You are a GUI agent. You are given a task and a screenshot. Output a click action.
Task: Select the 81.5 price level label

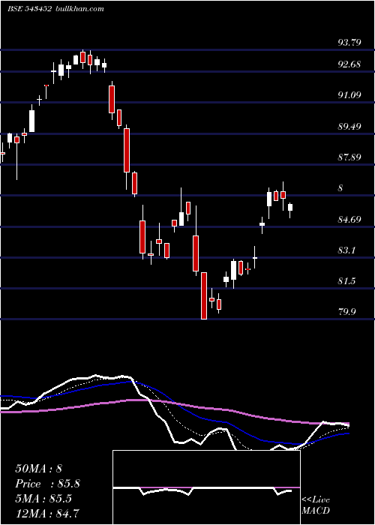coord(346,281)
